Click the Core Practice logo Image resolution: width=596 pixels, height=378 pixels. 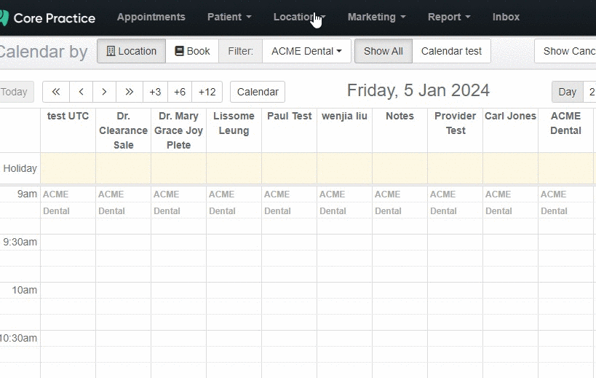pyautogui.click(x=47, y=17)
